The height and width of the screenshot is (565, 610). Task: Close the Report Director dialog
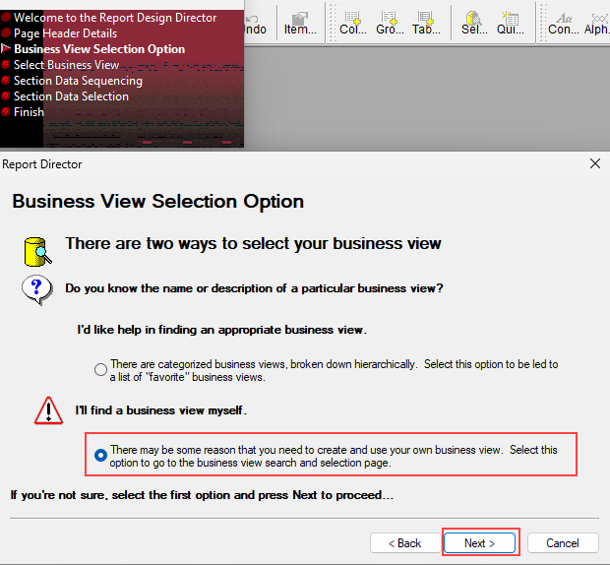click(595, 163)
